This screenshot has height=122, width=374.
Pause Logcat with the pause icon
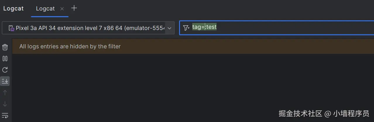coord(5,59)
